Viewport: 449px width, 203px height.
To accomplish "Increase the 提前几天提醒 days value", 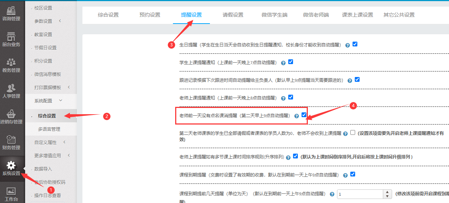I will 388,192.
